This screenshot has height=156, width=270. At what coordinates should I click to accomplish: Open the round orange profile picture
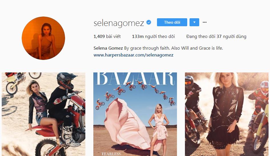(x=43, y=38)
